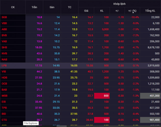161x127 pixels.
Task: Select the CTG ticker symbol
Action: click(4, 120)
